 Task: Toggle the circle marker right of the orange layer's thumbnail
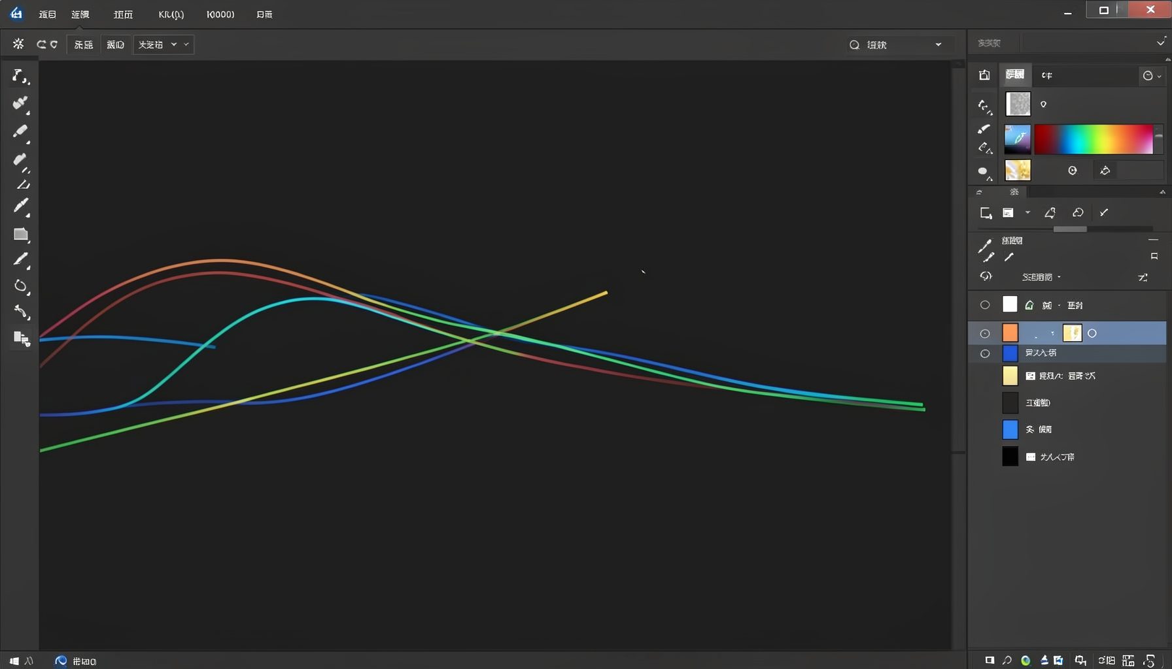[1092, 333]
